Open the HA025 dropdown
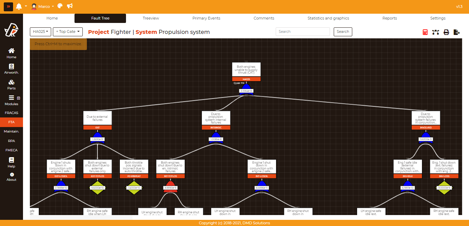The height and width of the screenshot is (226, 469). [40, 32]
